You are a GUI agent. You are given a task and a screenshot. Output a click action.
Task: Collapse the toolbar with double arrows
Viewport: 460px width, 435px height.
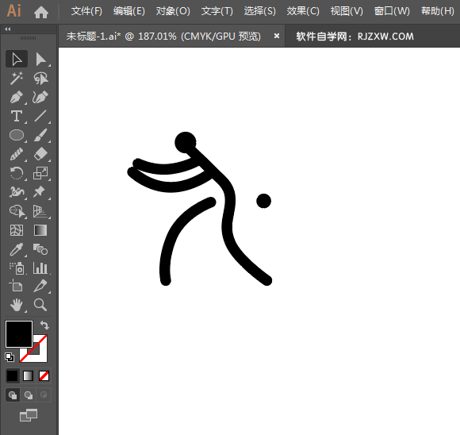click(x=8, y=29)
